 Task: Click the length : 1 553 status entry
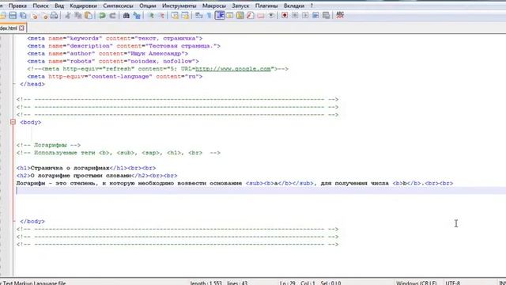(206, 283)
